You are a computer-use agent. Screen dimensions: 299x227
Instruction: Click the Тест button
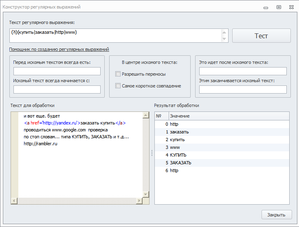tap(261, 36)
